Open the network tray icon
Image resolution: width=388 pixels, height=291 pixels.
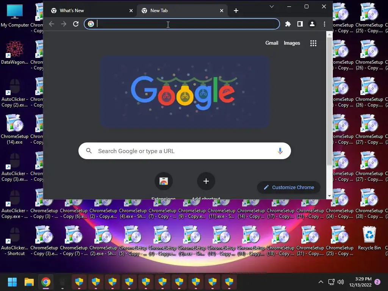331,282
